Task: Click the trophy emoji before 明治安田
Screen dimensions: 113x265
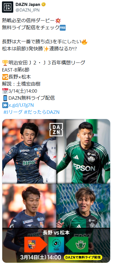Action: [5, 63]
